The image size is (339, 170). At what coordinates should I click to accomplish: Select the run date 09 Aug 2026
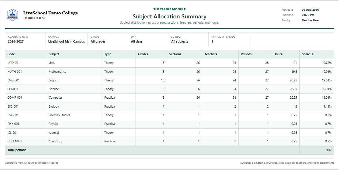(310, 10)
